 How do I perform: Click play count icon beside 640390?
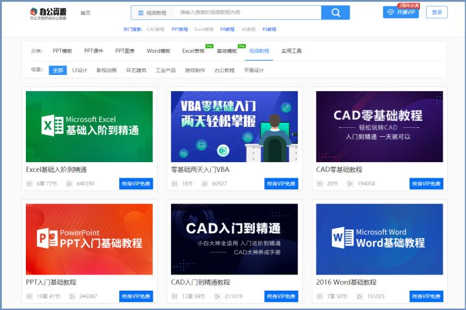(69, 183)
